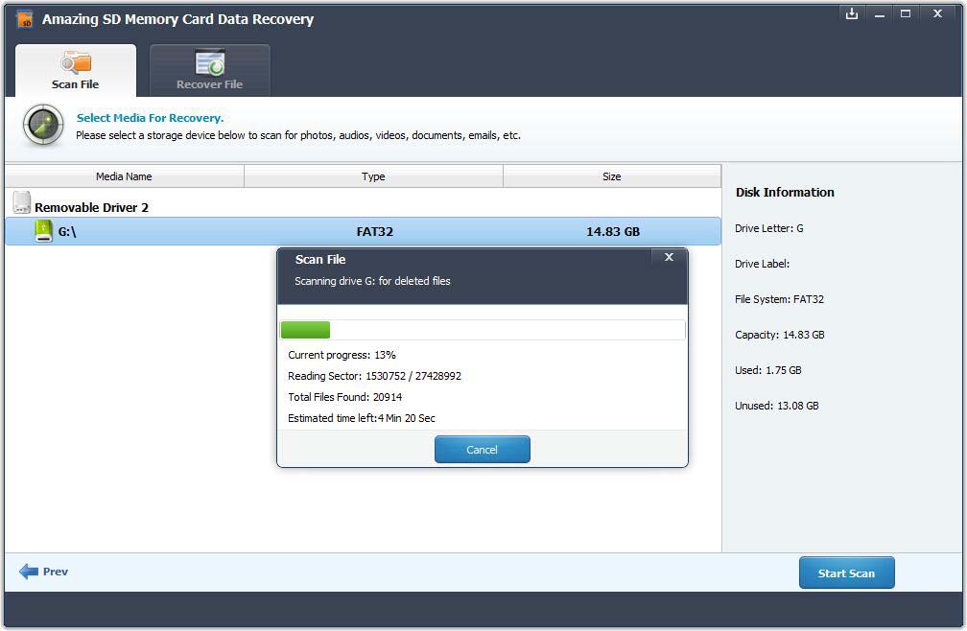Click Select Media For Recovery heading

(150, 118)
